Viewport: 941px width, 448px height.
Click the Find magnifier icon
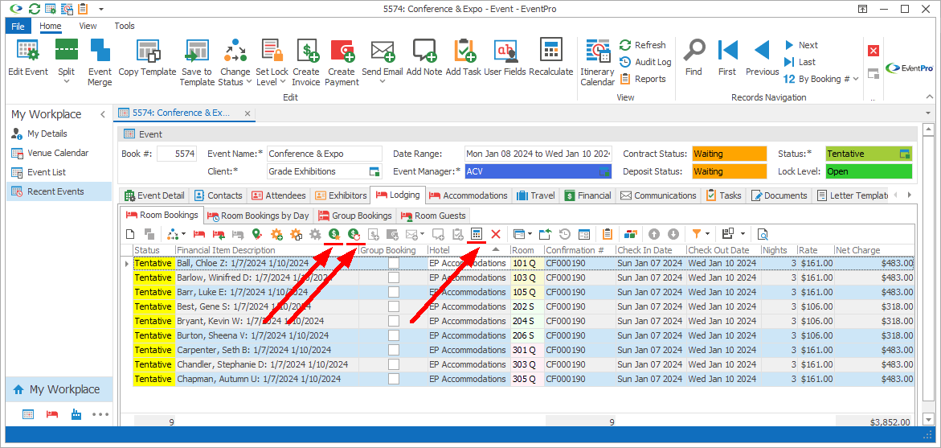click(693, 50)
